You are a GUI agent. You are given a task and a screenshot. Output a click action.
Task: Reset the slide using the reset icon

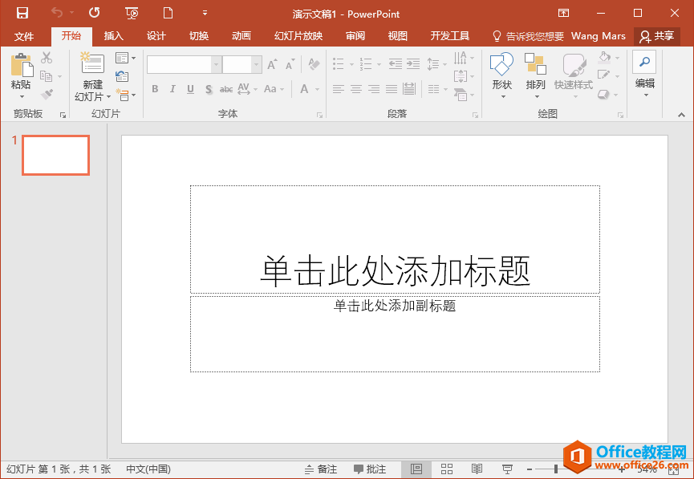[122, 76]
